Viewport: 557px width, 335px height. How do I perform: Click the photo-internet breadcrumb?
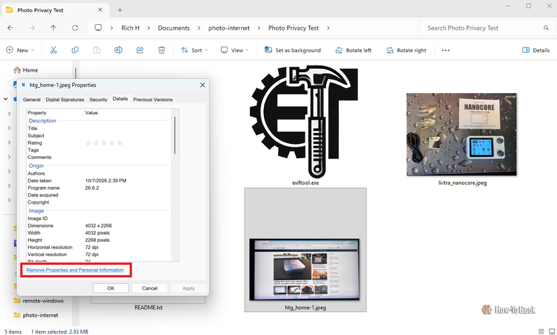[x=229, y=28]
